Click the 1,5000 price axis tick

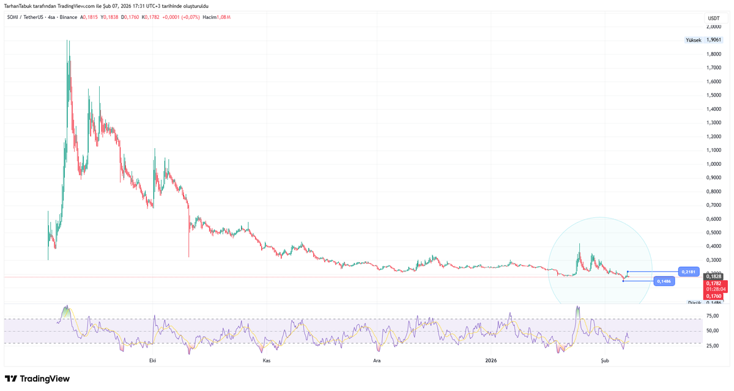(x=713, y=95)
